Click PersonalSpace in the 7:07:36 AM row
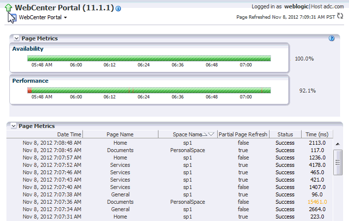349x221 pixels. [188, 202]
